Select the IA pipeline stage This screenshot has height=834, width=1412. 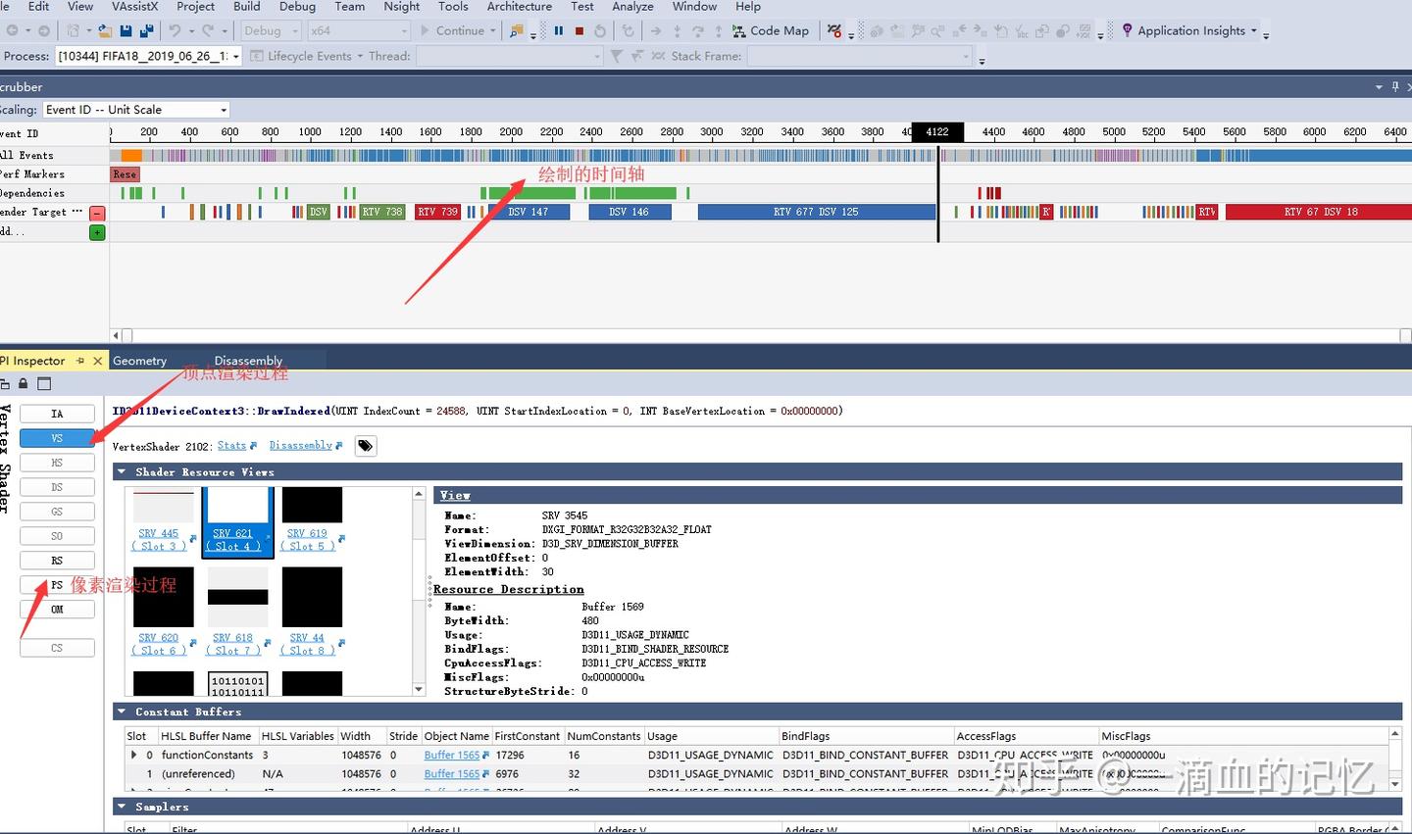pyautogui.click(x=57, y=414)
